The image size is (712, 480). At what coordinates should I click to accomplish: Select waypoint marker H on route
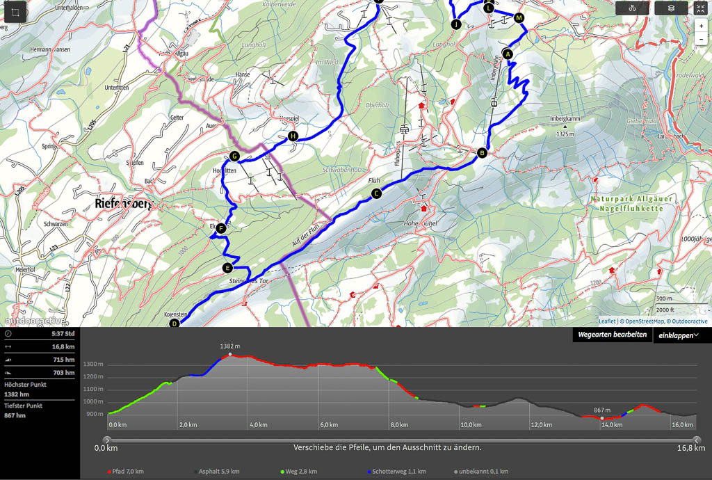(293, 136)
